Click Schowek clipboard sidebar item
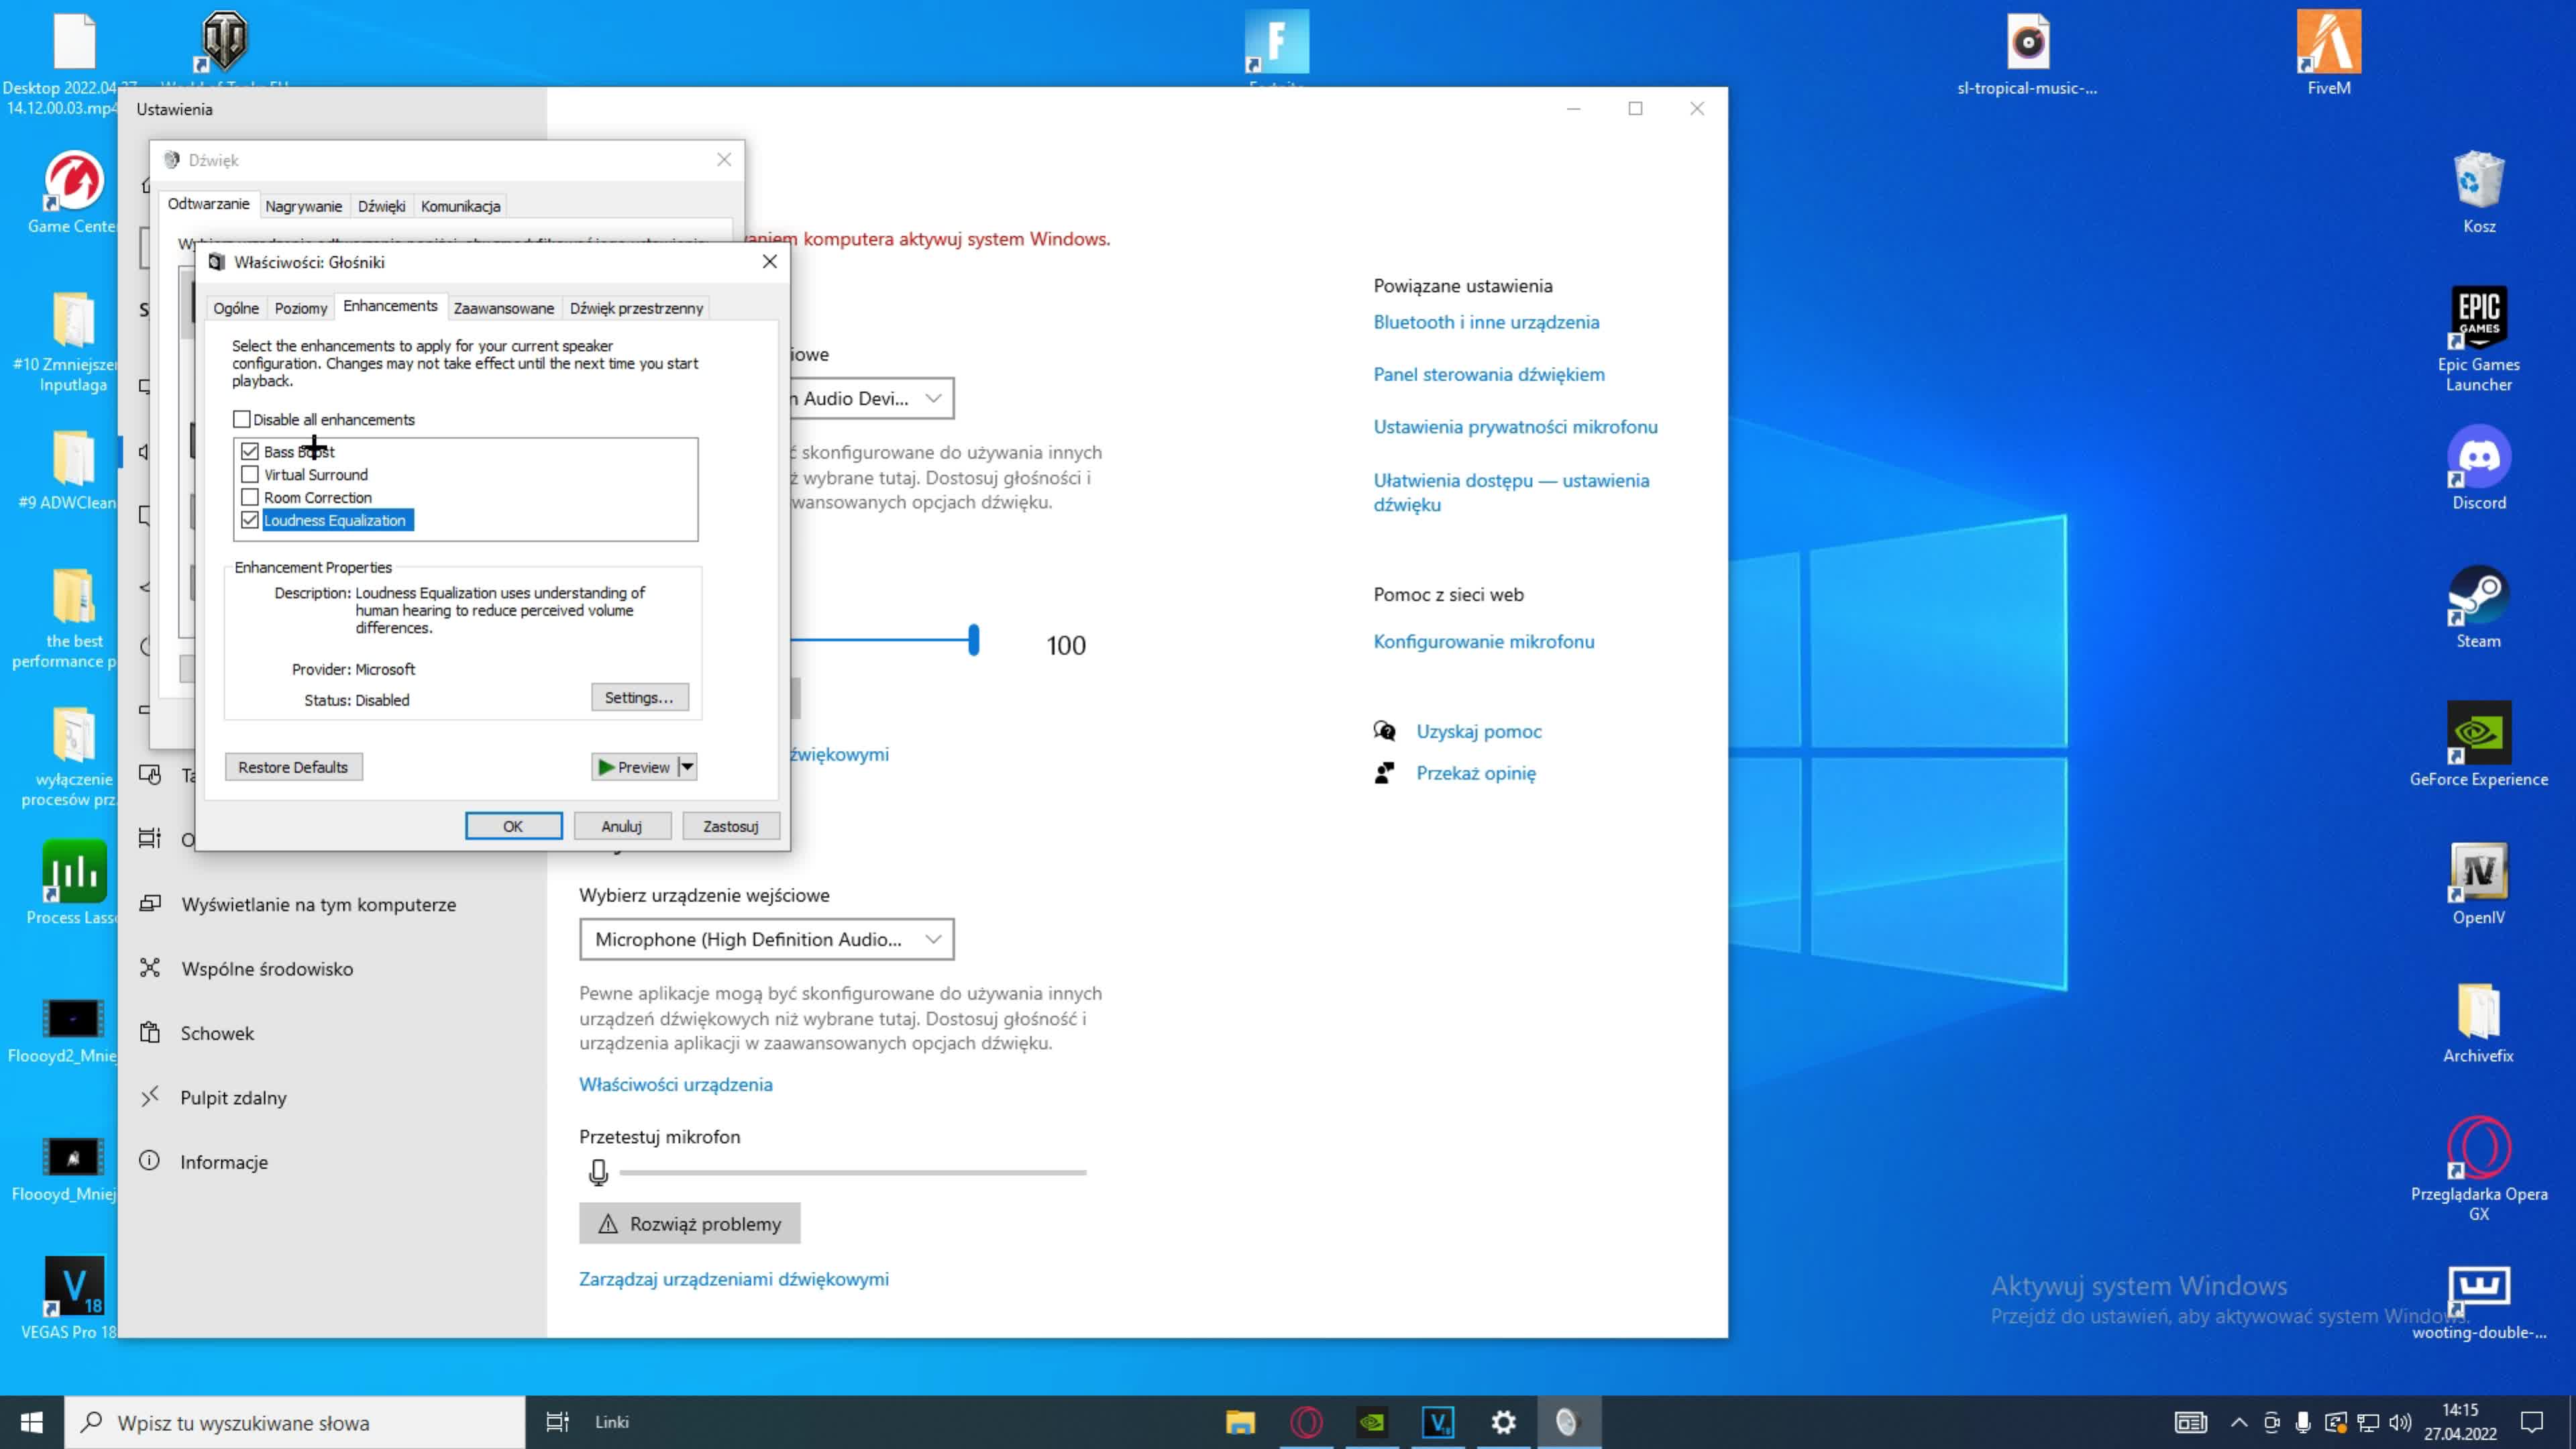Viewport: 2576px width, 1449px height. [217, 1033]
